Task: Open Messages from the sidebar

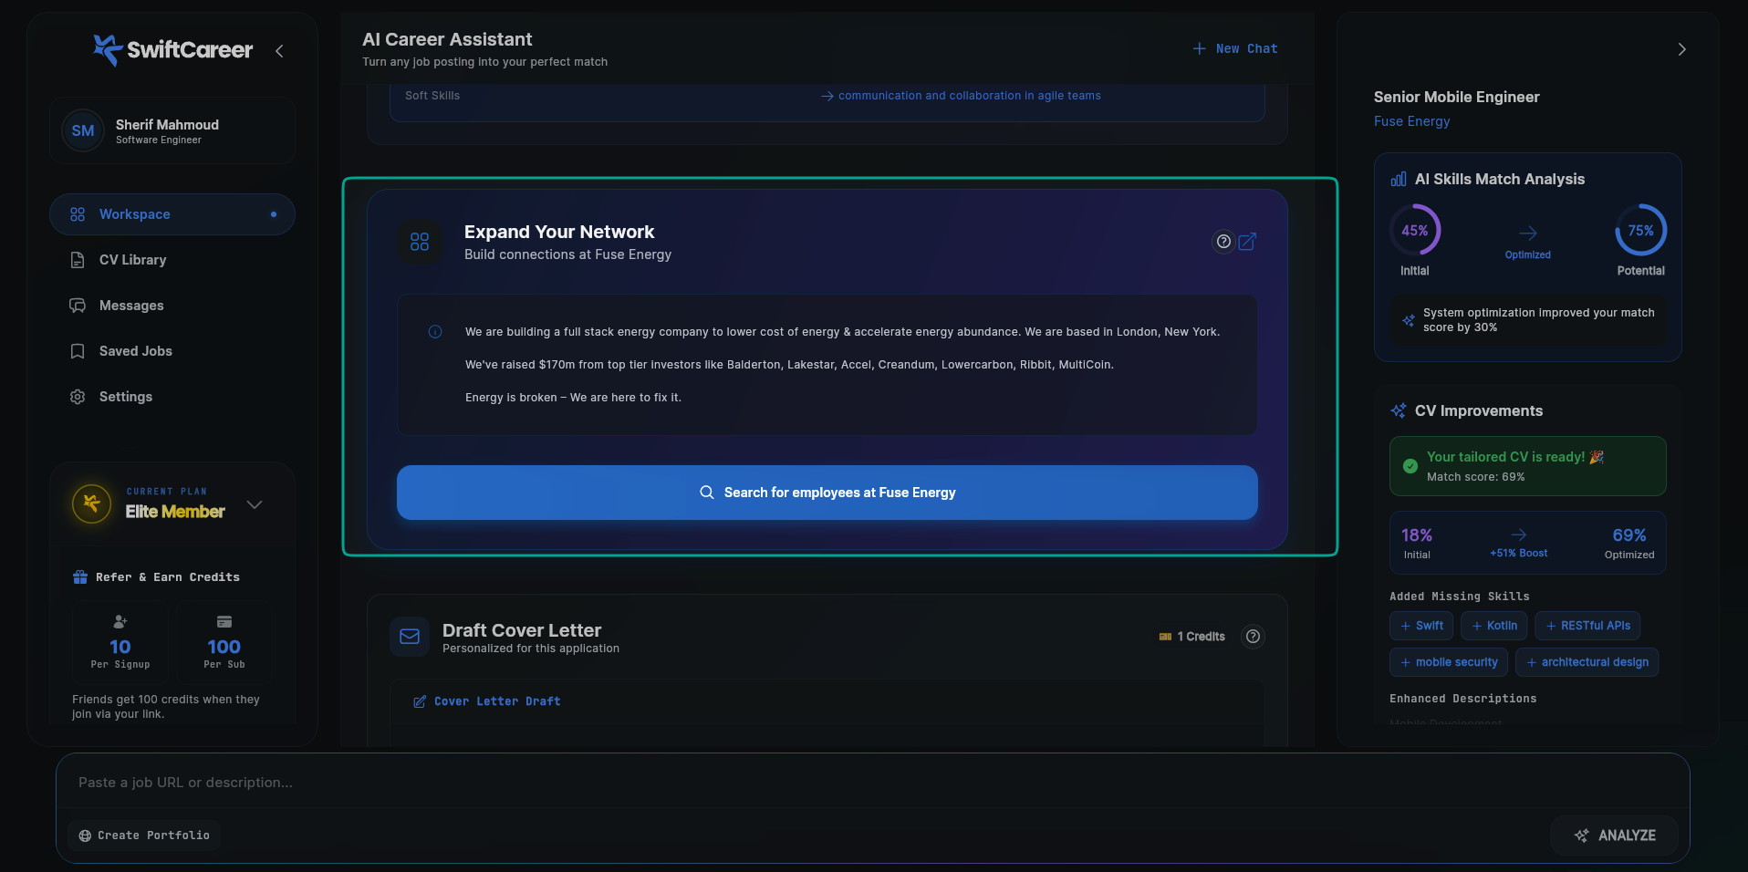Action: pos(130,305)
